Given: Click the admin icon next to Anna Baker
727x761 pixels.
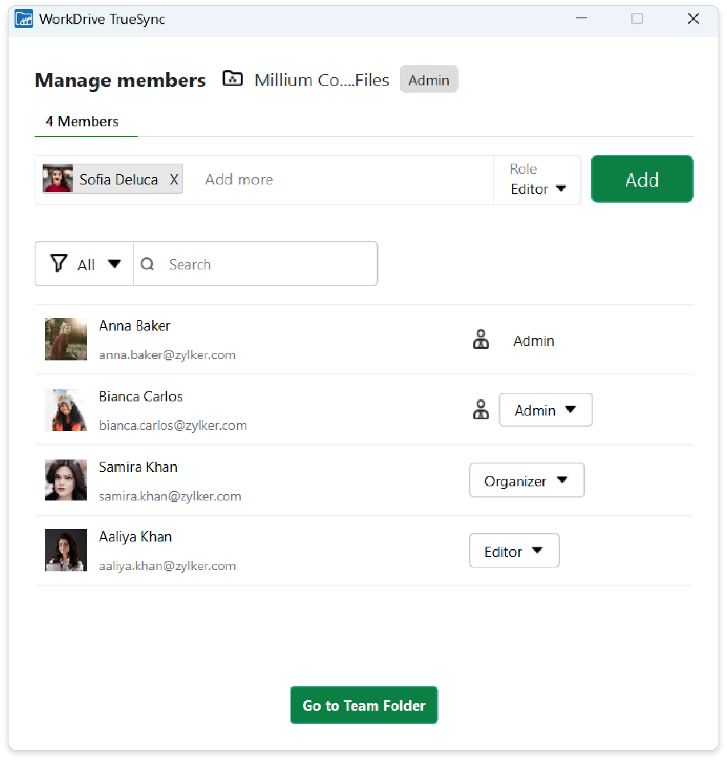Looking at the screenshot, I should point(481,340).
